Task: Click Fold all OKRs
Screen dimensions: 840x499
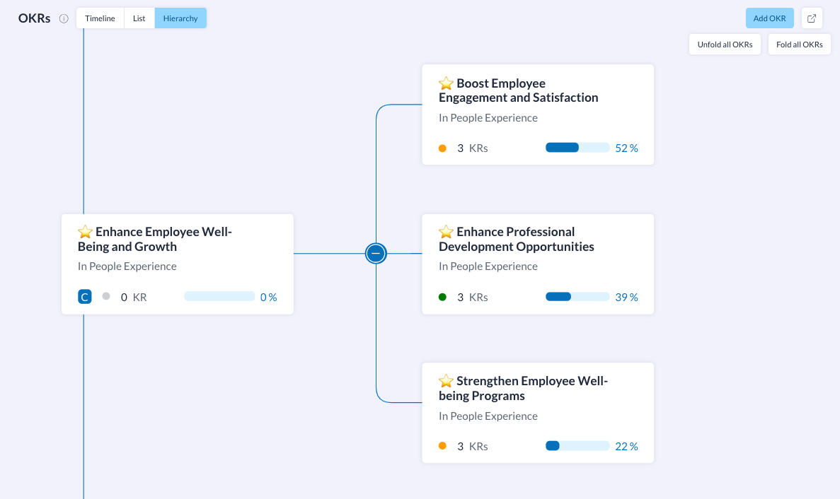Action: tap(799, 45)
